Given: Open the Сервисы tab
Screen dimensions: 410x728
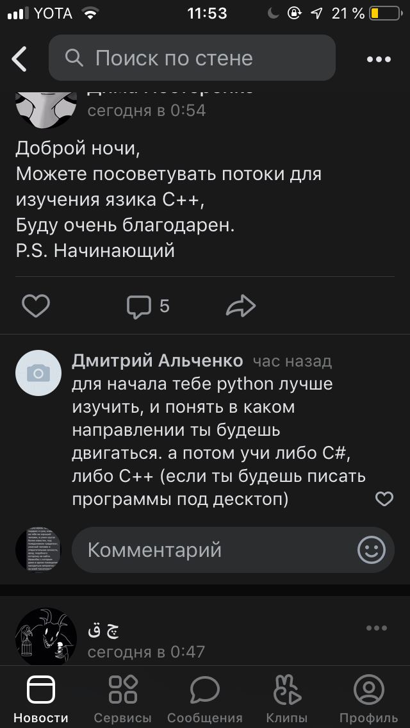Looking at the screenshot, I should click(x=123, y=699).
